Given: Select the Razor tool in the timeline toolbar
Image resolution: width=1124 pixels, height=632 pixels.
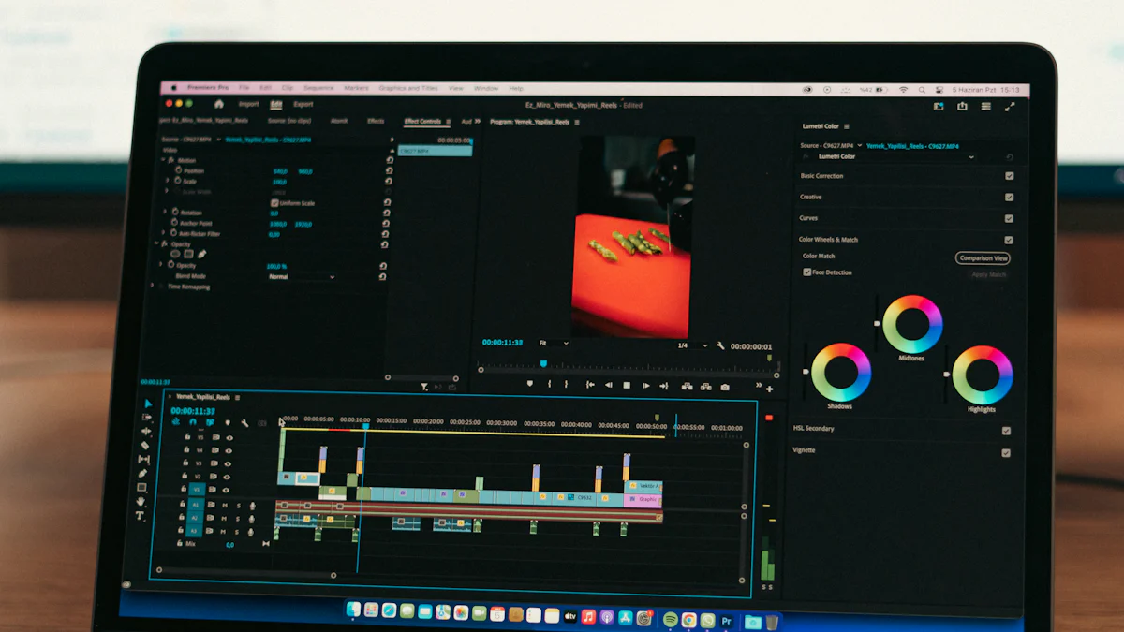Looking at the screenshot, I should (146, 443).
